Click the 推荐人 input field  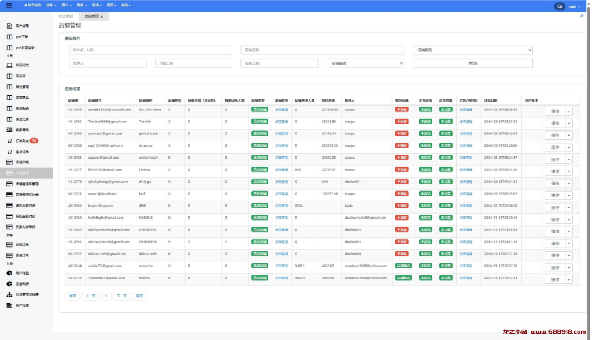[x=108, y=63]
